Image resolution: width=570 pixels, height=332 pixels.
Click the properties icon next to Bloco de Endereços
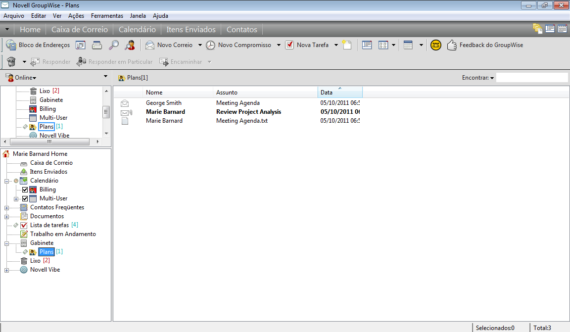tap(80, 45)
